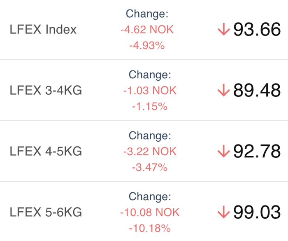288x241 pixels.
Task: Click the -3.22 NOK change value
Action: (x=150, y=152)
